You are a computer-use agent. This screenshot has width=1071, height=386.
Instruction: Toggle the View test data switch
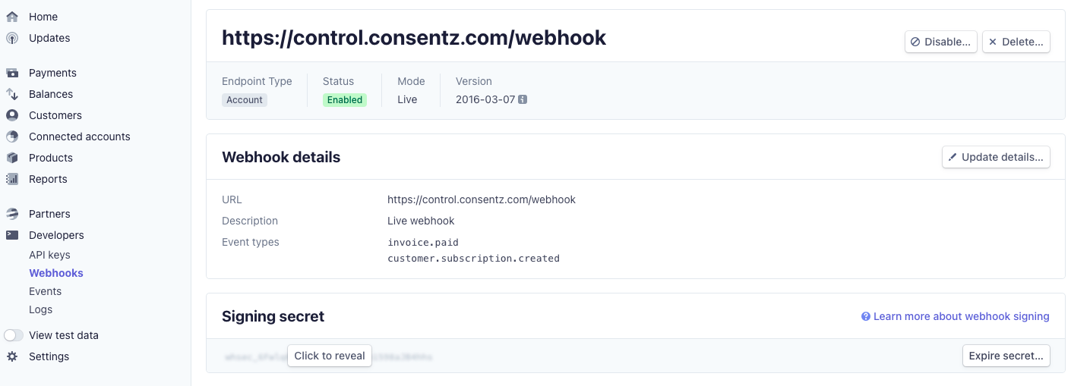click(14, 335)
